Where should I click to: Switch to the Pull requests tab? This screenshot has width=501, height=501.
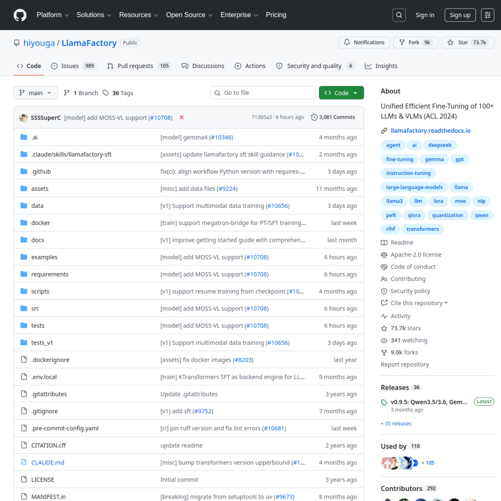point(139,66)
